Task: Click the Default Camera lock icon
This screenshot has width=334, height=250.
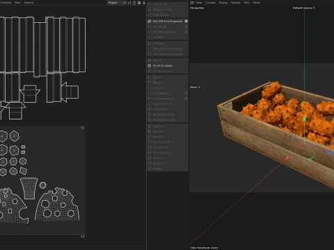Action: 314,8
